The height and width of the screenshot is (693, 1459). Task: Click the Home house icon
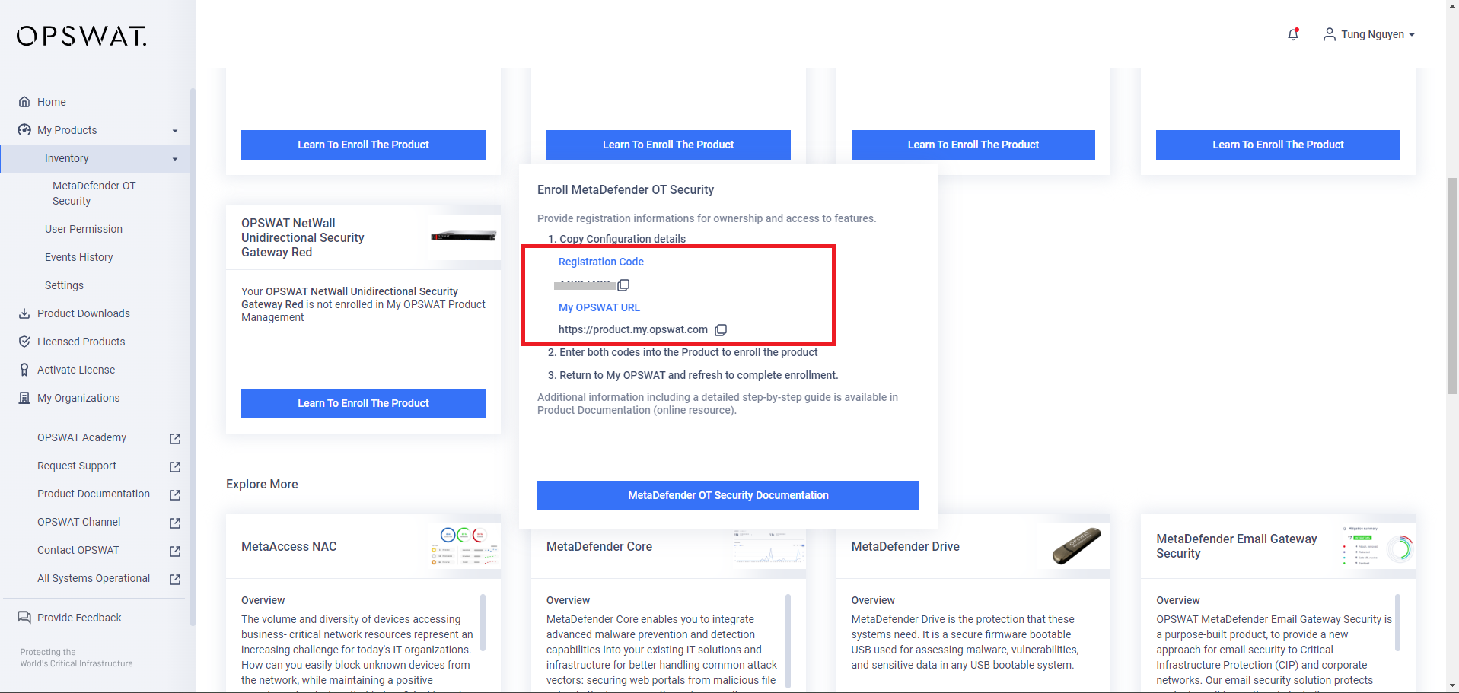[24, 102]
